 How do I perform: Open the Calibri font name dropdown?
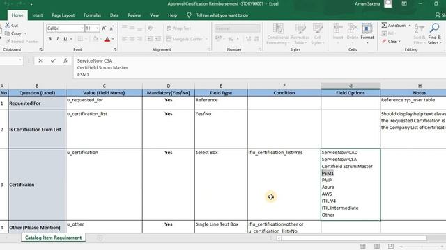[82, 28]
